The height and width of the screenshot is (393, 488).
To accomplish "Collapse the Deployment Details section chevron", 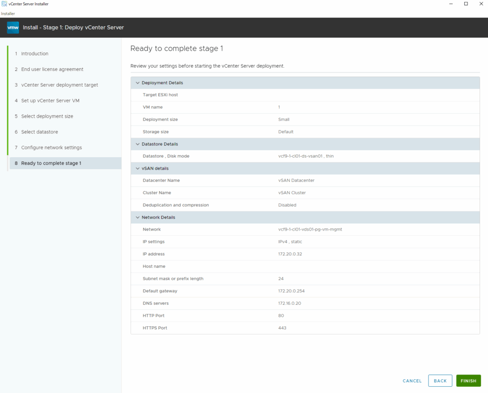I will (138, 83).
